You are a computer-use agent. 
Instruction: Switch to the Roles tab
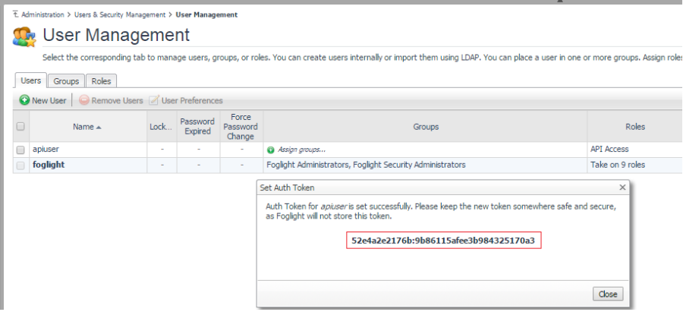100,80
